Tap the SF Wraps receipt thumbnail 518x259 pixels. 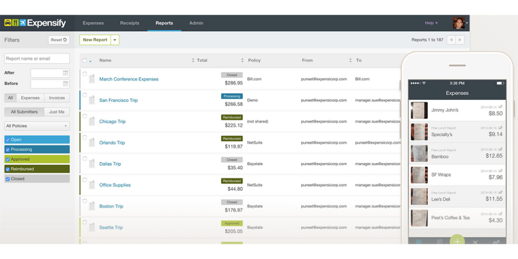(x=419, y=175)
